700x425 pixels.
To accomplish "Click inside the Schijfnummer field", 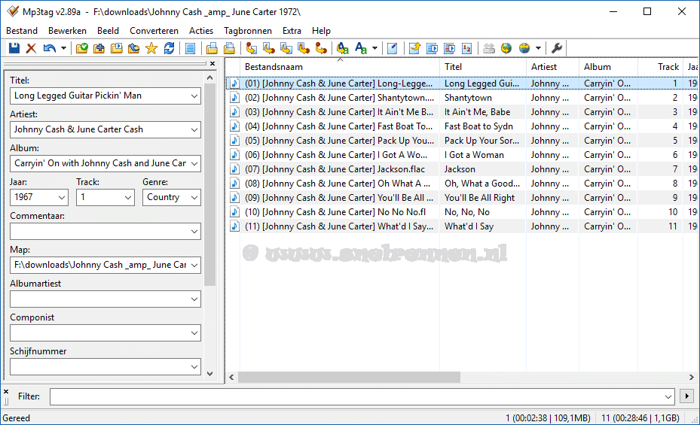I will pyautogui.click(x=105, y=366).
